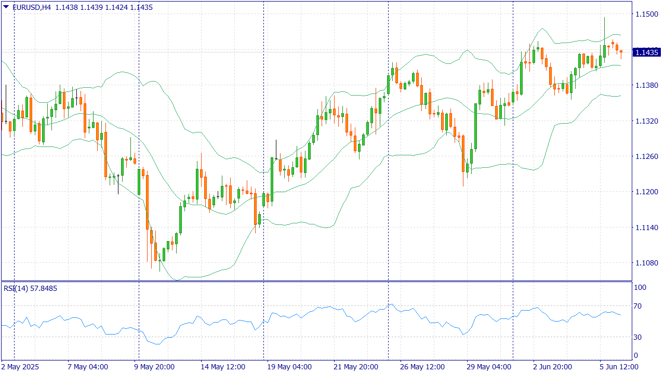
Task: Click the 1.1500 price axis label
Action: point(646,14)
